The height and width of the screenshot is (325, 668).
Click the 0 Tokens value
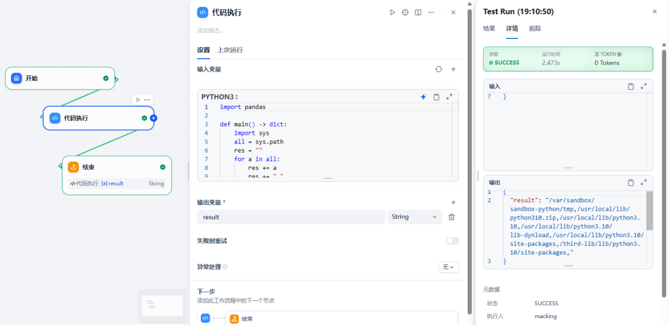(607, 62)
